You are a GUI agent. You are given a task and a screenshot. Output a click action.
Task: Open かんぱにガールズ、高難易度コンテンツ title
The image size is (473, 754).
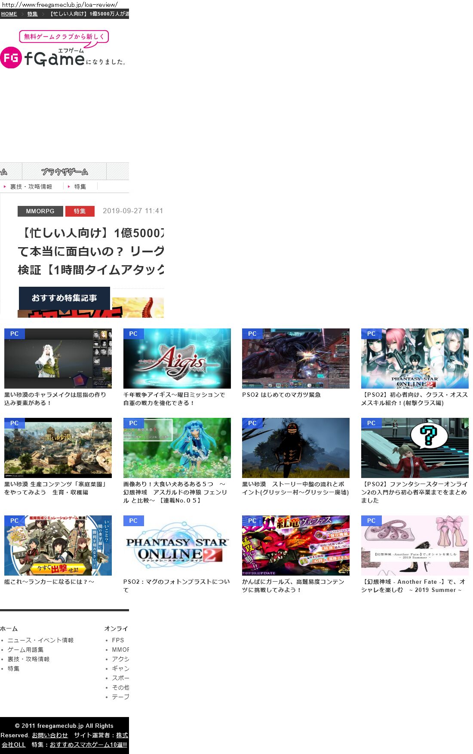tap(293, 585)
